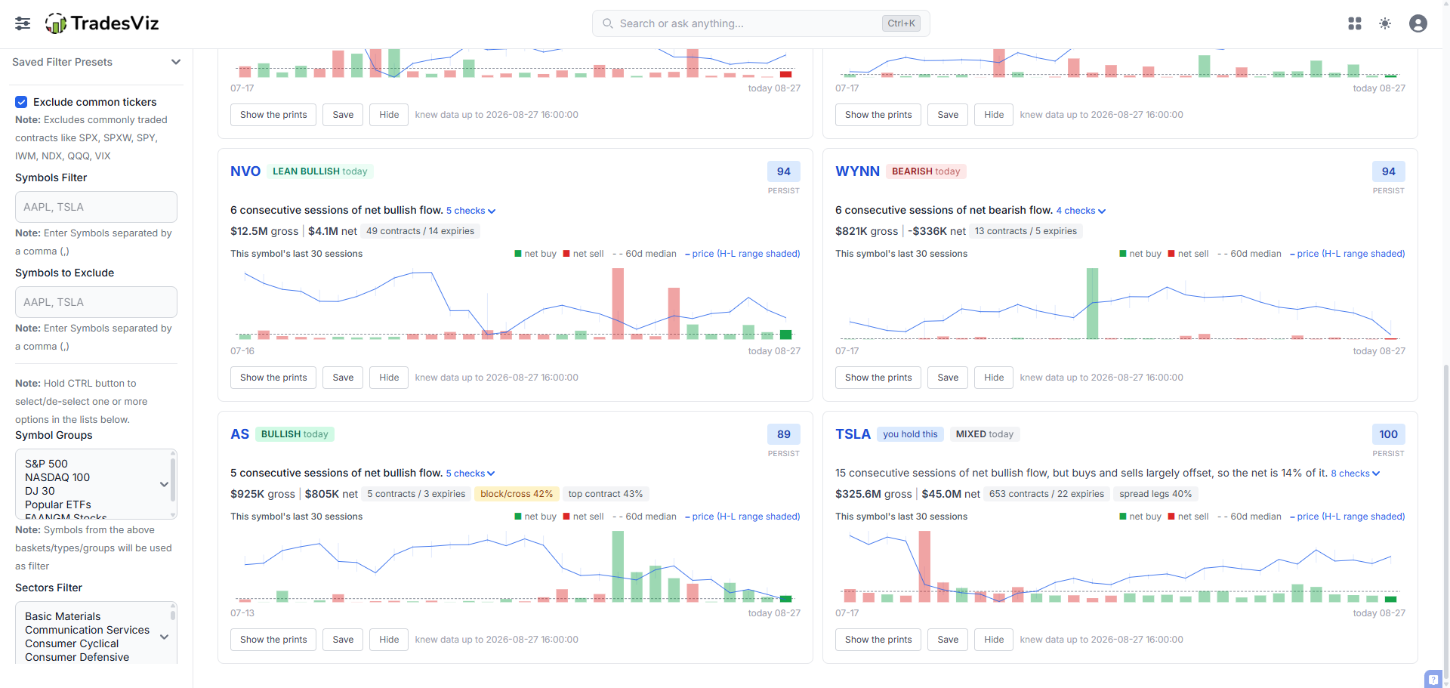Open the user account avatar icon
Screen dimensions: 1450x688
1418,23
